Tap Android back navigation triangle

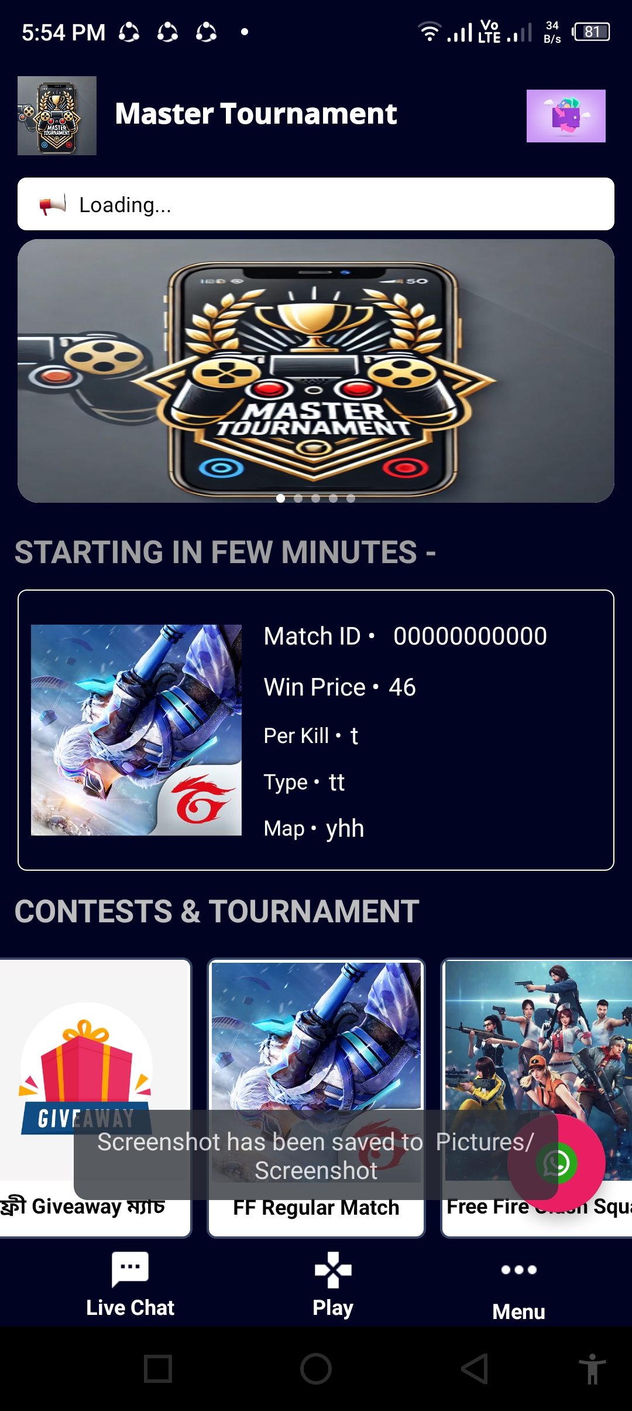click(475, 1369)
